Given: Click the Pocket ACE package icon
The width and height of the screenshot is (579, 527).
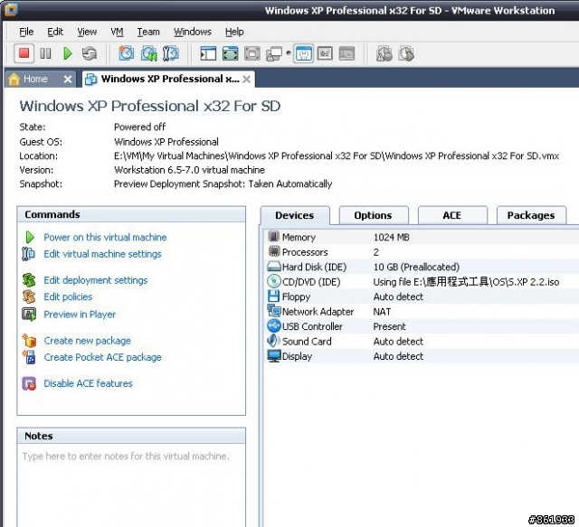Looking at the screenshot, I should tap(29, 357).
